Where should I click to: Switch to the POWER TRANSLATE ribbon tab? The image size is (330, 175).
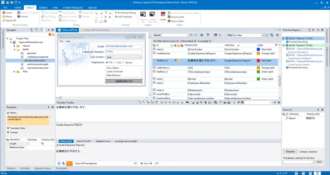point(73,8)
